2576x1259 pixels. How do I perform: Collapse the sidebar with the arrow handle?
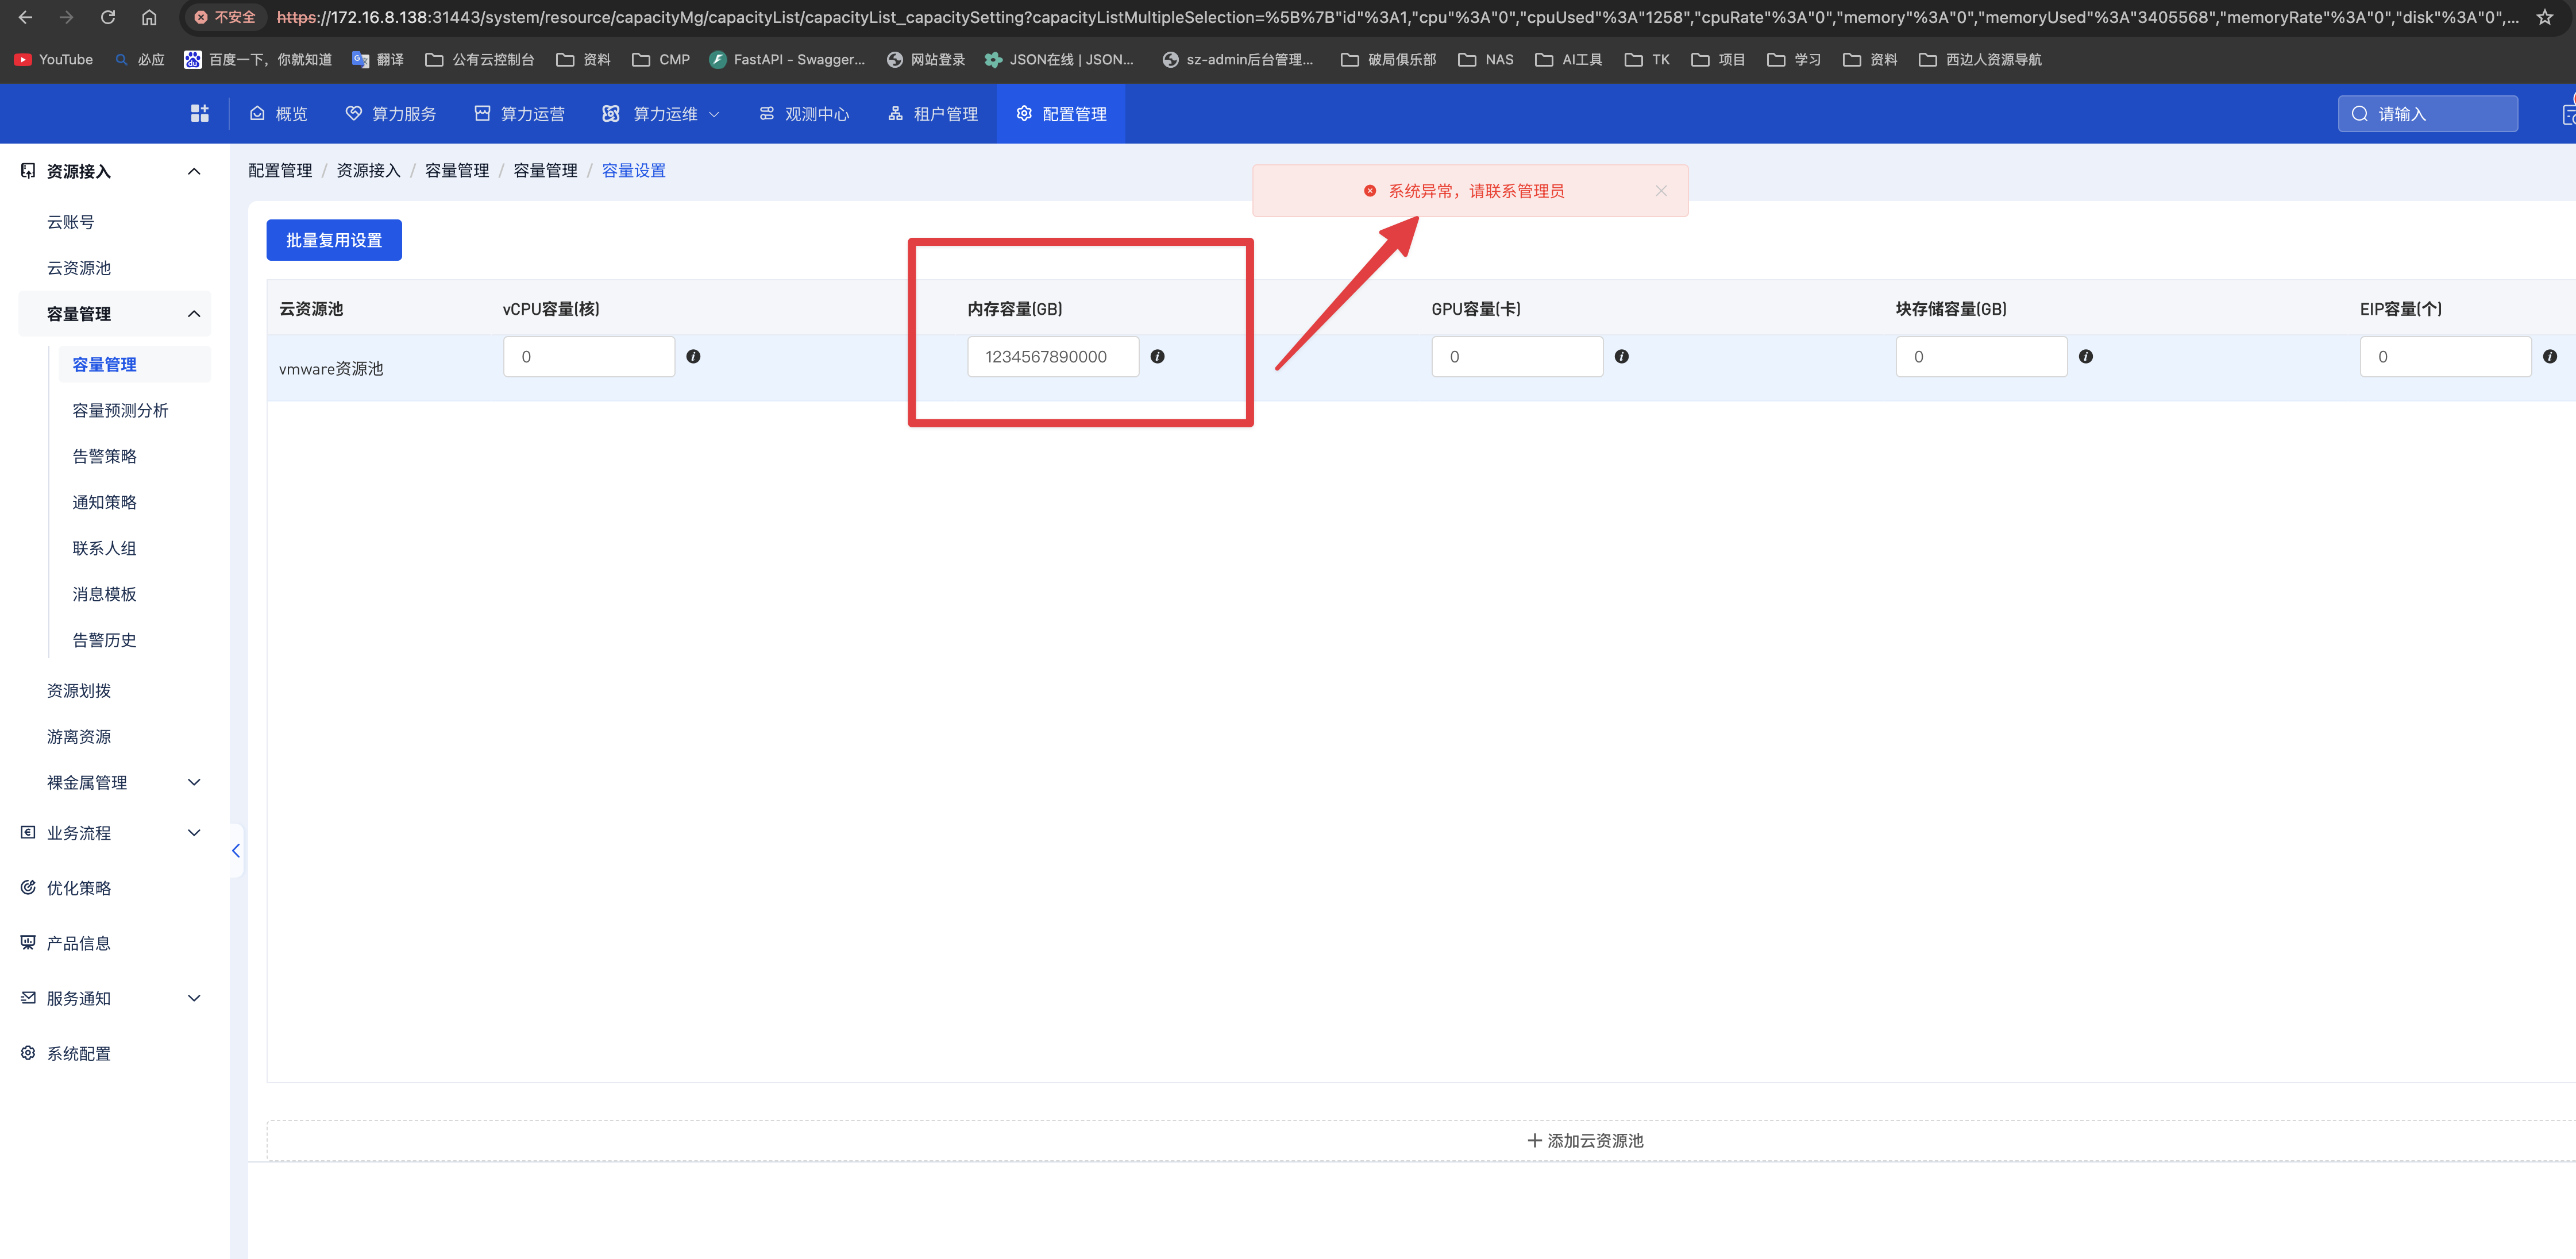(236, 851)
